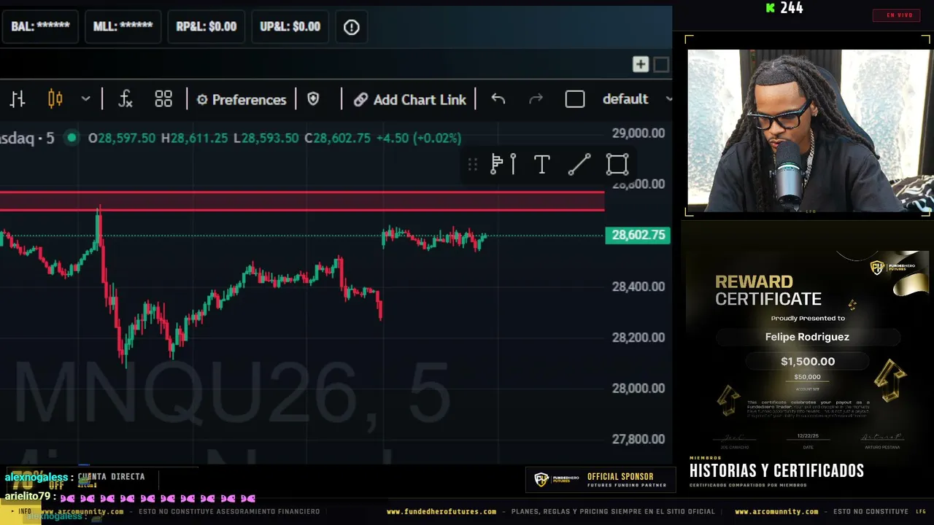Open the fx indicators menu

point(125,99)
